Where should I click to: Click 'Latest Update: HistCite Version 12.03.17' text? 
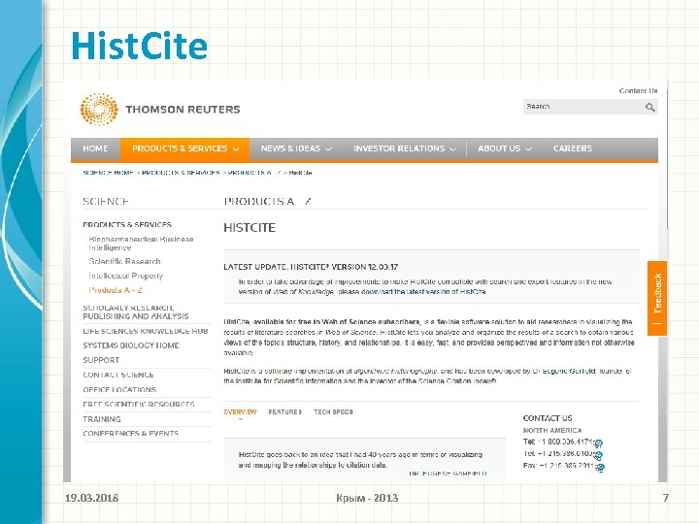[311, 267]
